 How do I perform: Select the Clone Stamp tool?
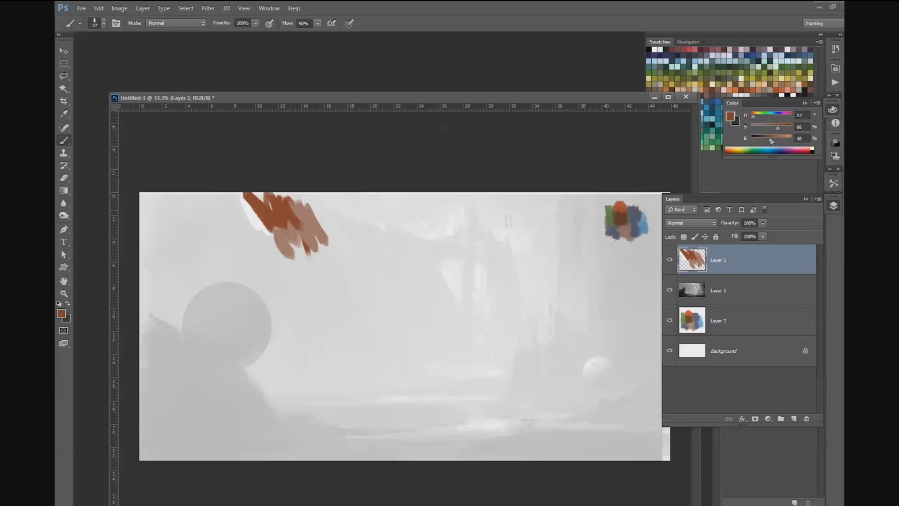click(64, 153)
